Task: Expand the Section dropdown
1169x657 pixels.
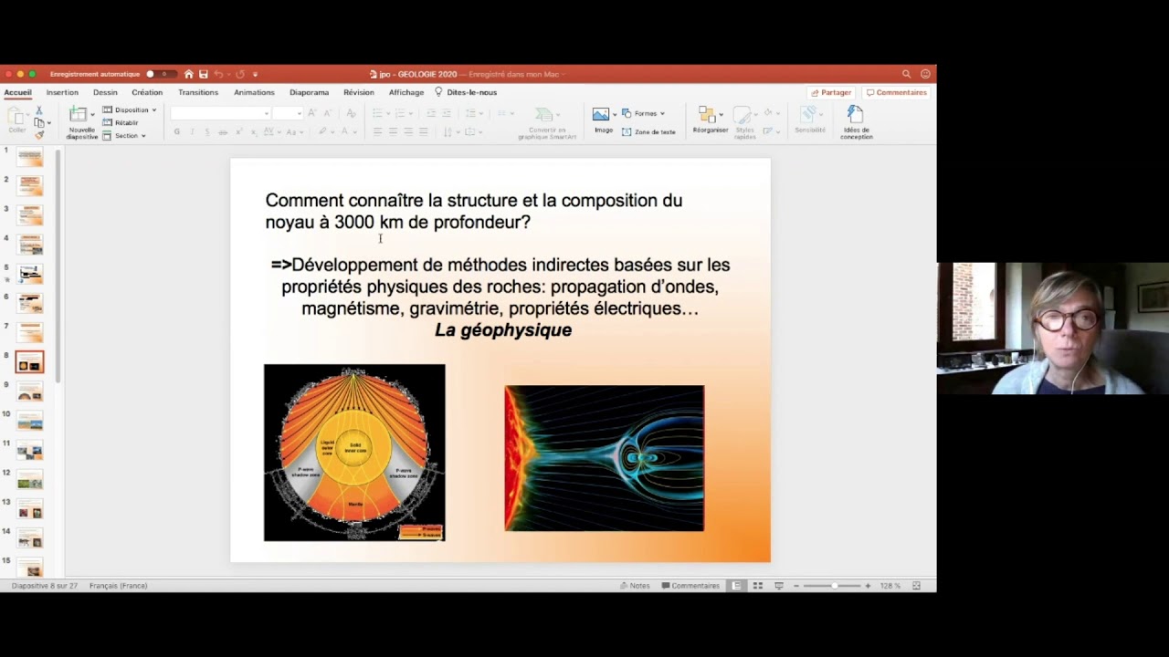Action: point(124,136)
